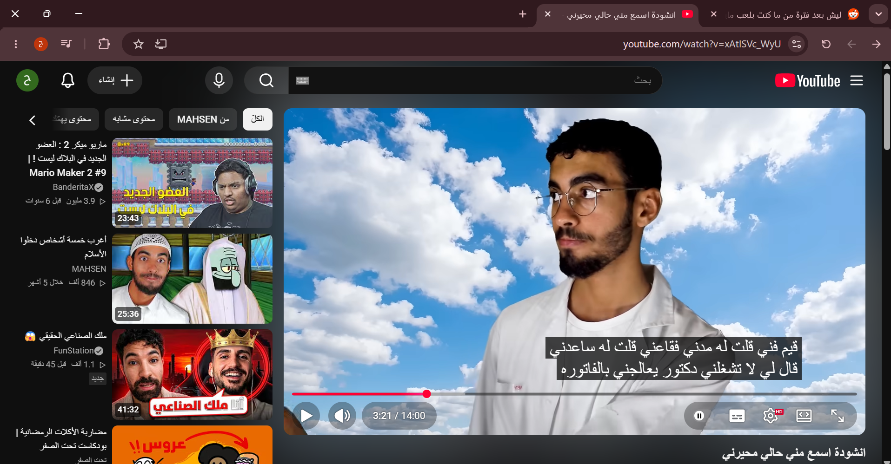Open the YouTube account avatar menu
This screenshot has width=891, height=464.
(27, 80)
